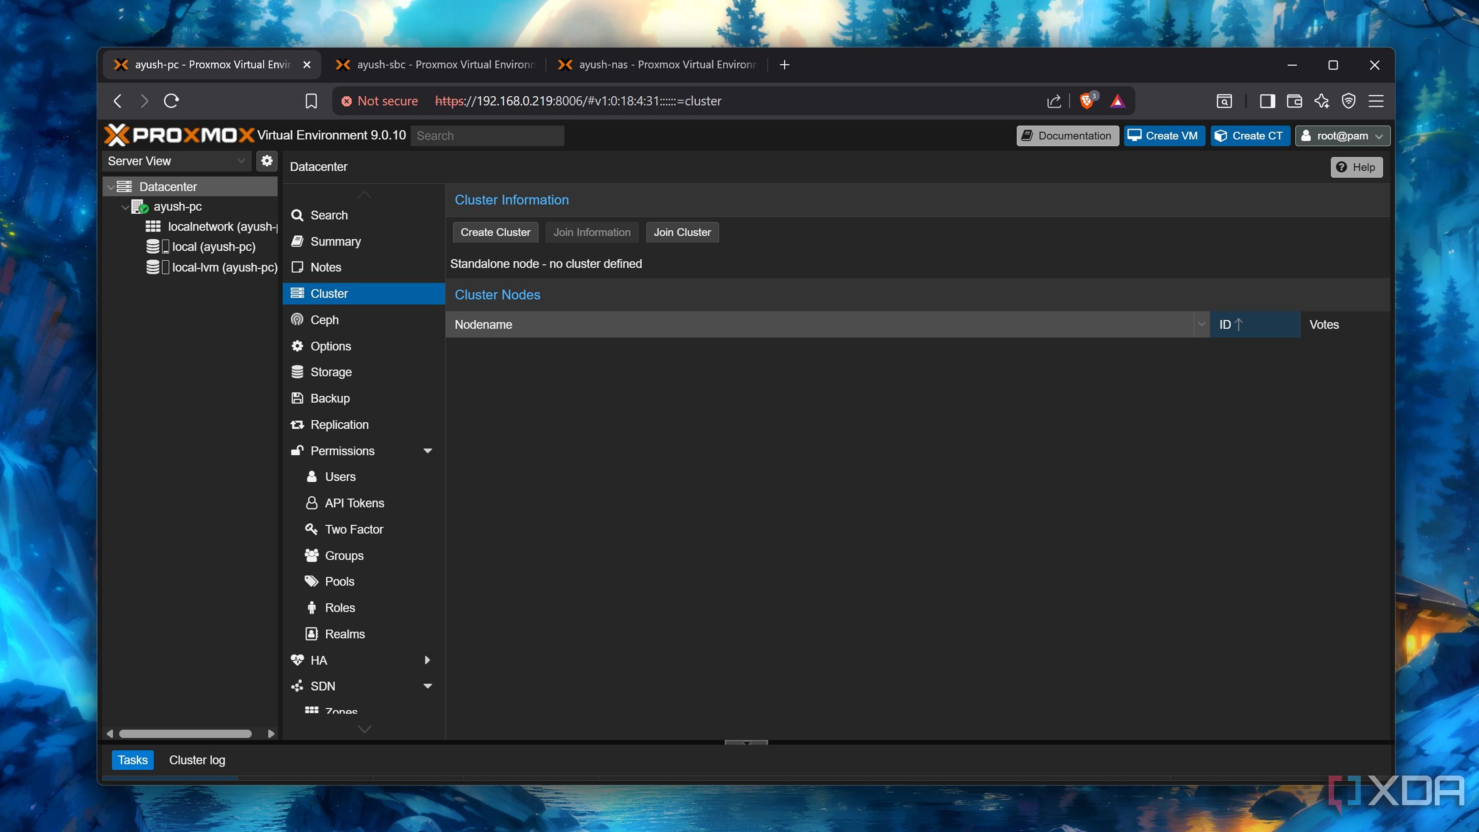Click the bookmark icon in browser toolbar
This screenshot has height=832, width=1479.
(310, 101)
